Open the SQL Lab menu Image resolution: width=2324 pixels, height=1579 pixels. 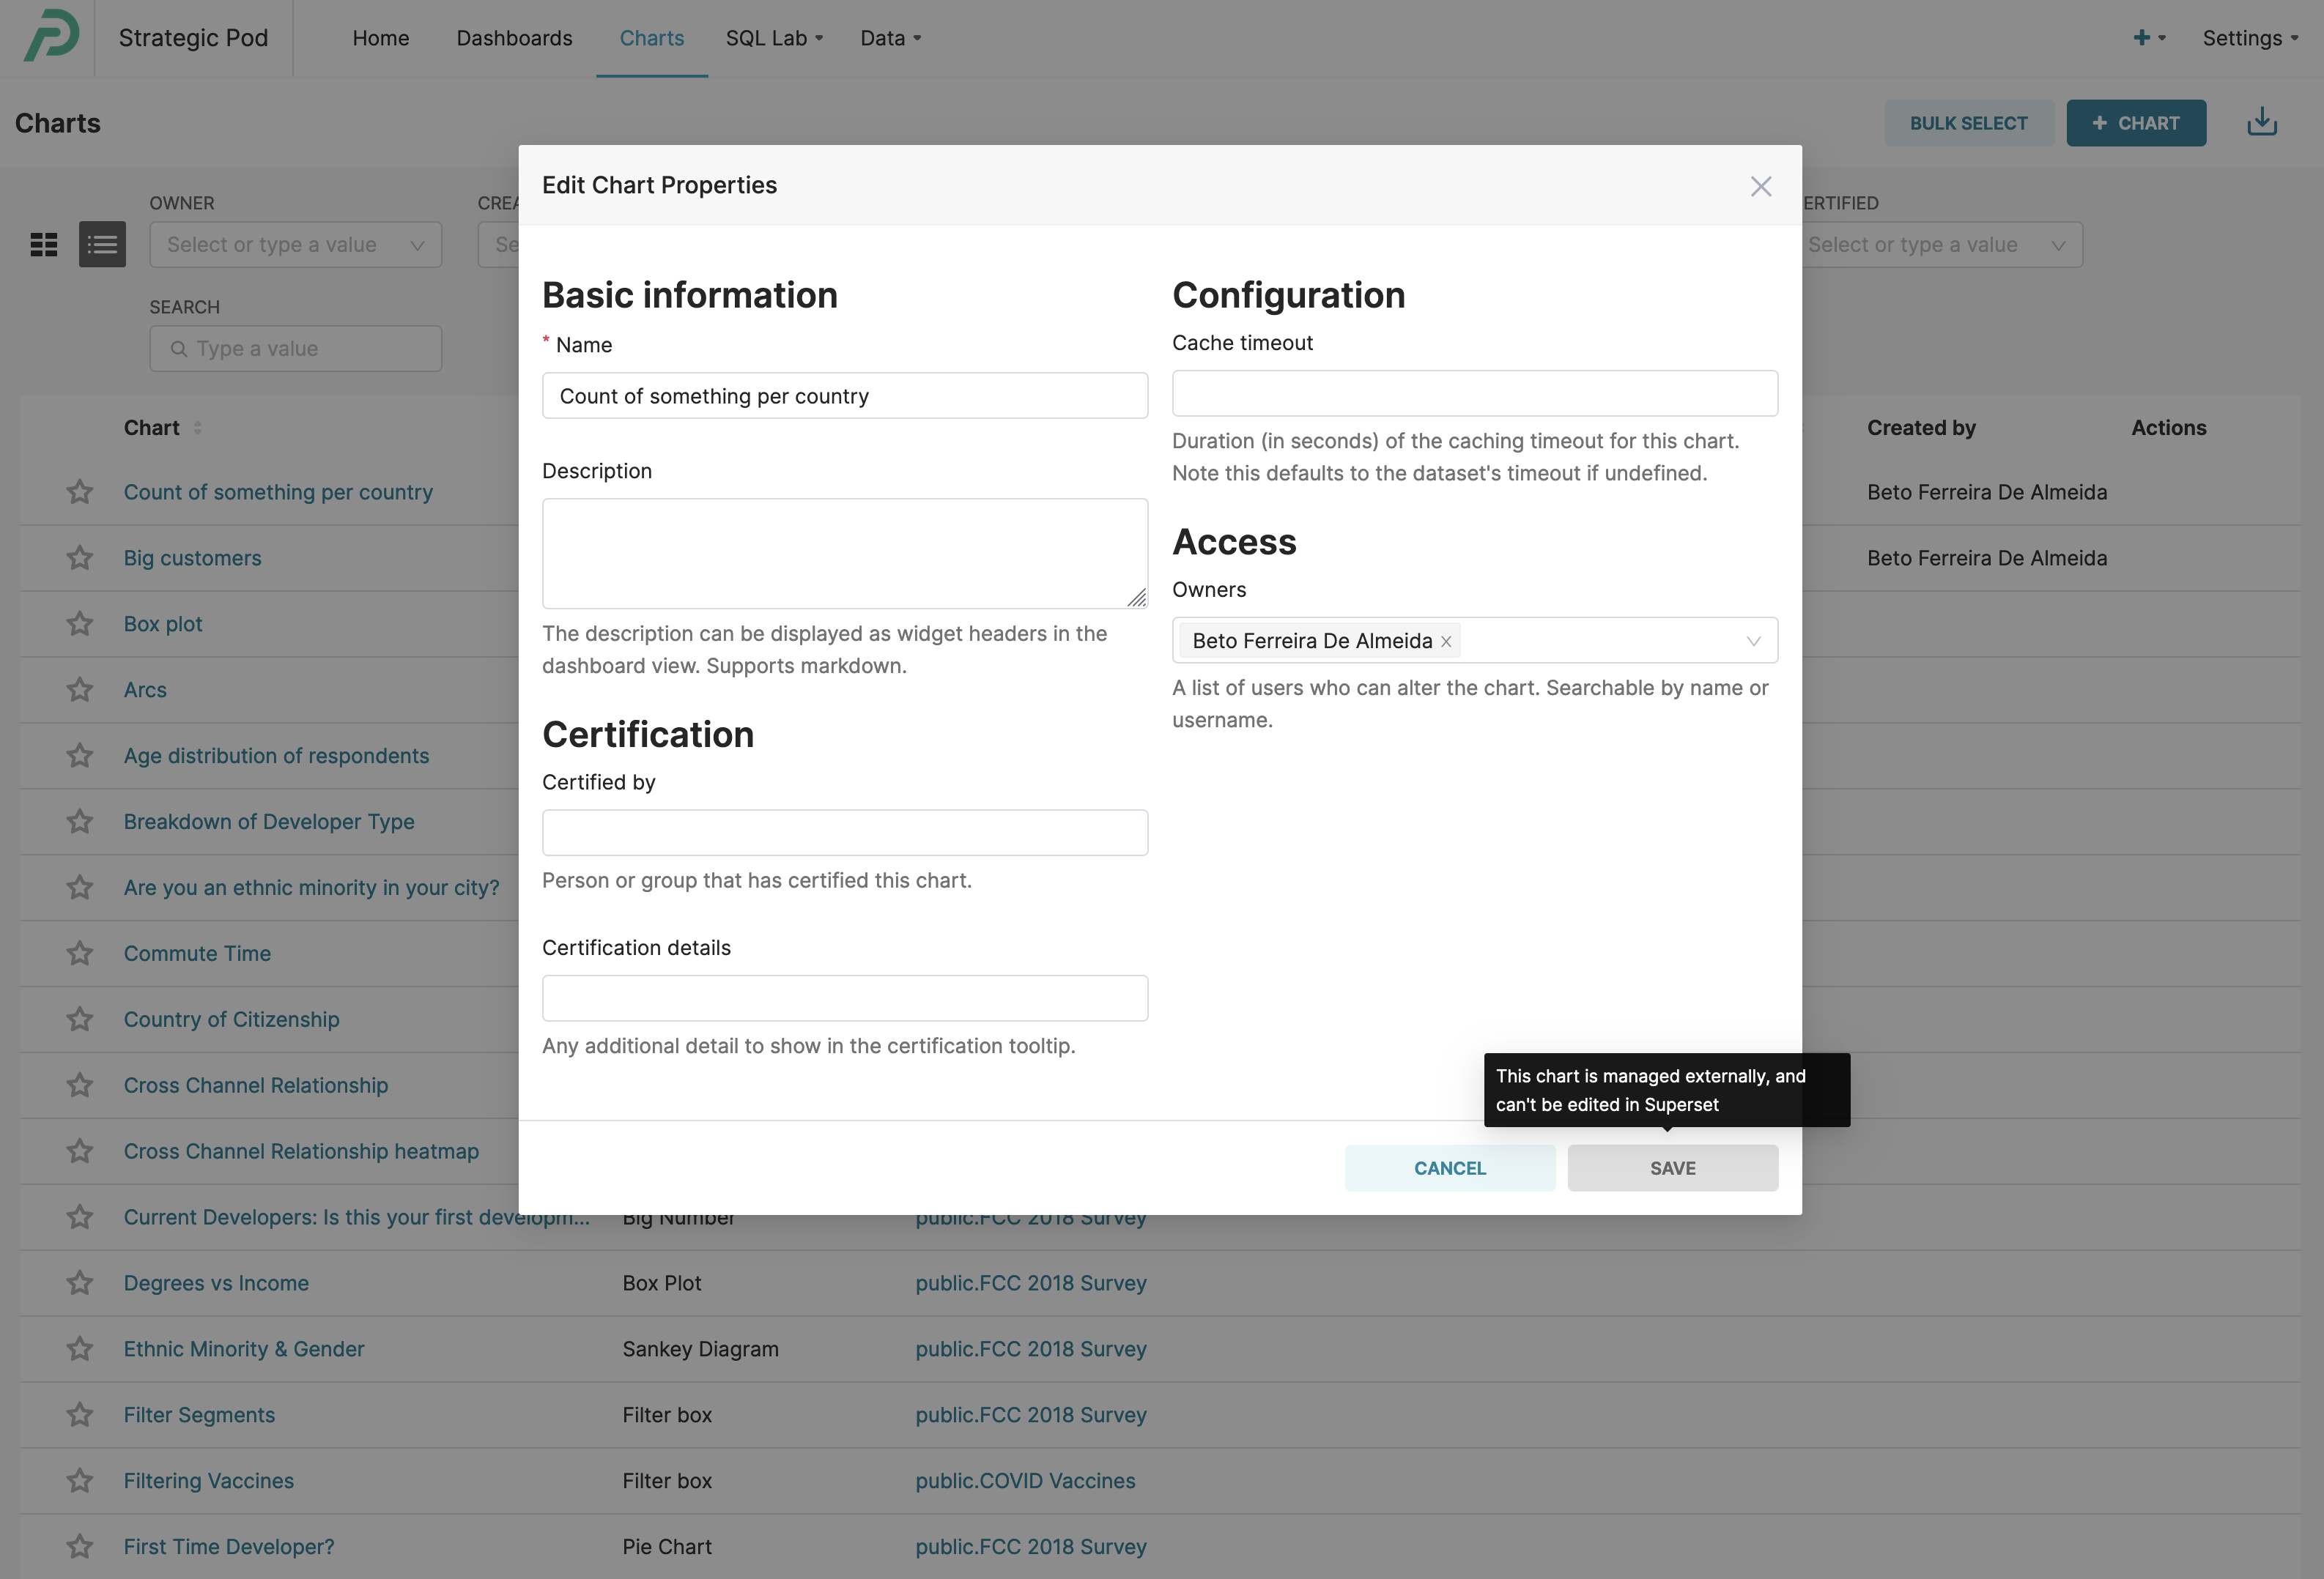click(774, 38)
